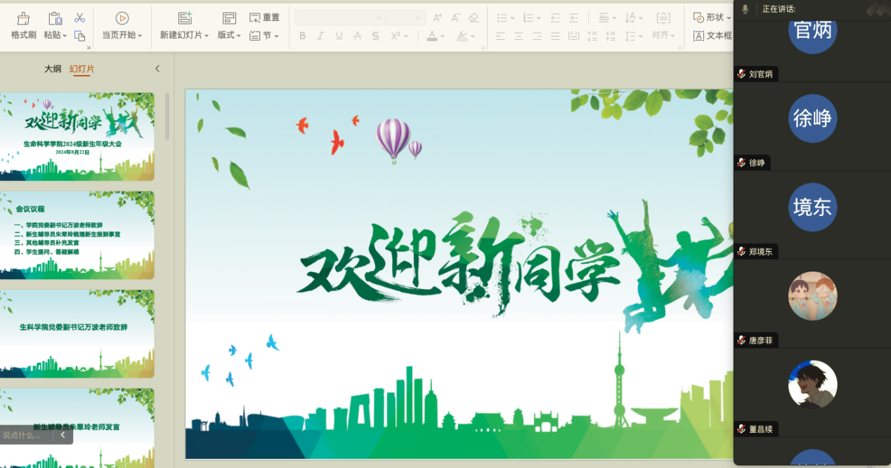Start slideshow from current slide (当页开始)
The height and width of the screenshot is (468, 891).
[x=122, y=19]
